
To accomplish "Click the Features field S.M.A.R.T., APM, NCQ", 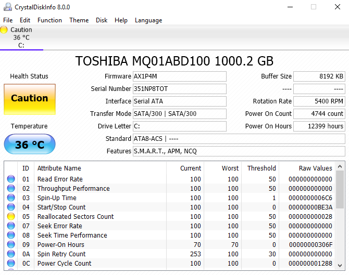I will tap(239, 151).
